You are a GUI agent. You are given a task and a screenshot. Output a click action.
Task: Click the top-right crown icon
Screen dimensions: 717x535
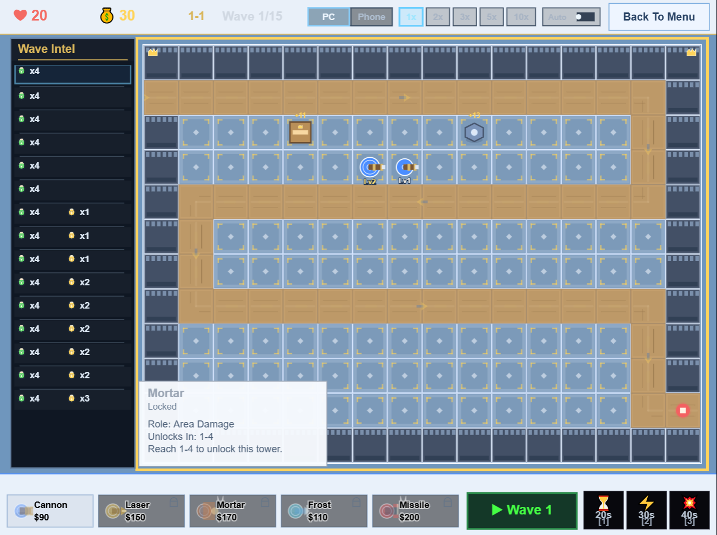tap(691, 52)
